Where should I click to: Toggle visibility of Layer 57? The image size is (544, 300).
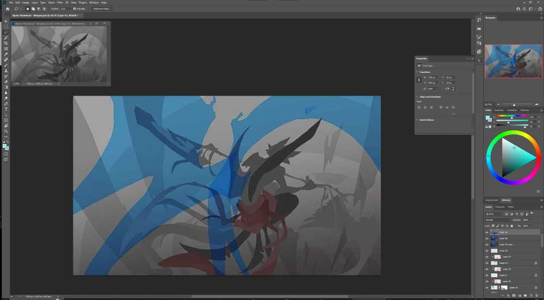[x=487, y=257]
